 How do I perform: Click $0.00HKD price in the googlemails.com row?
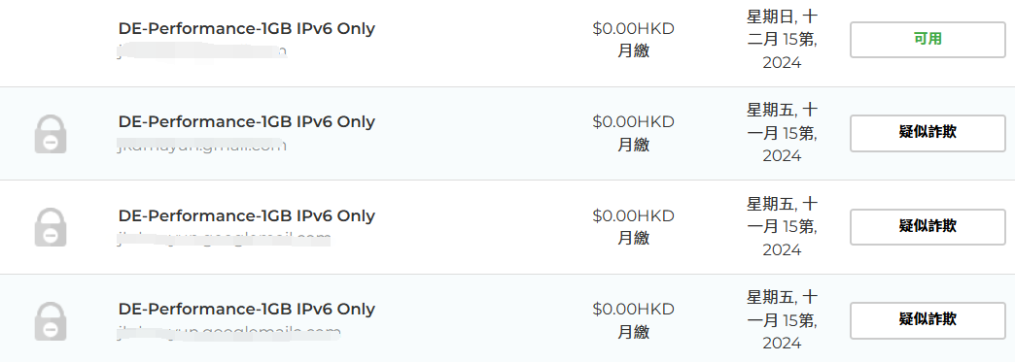[x=633, y=309]
